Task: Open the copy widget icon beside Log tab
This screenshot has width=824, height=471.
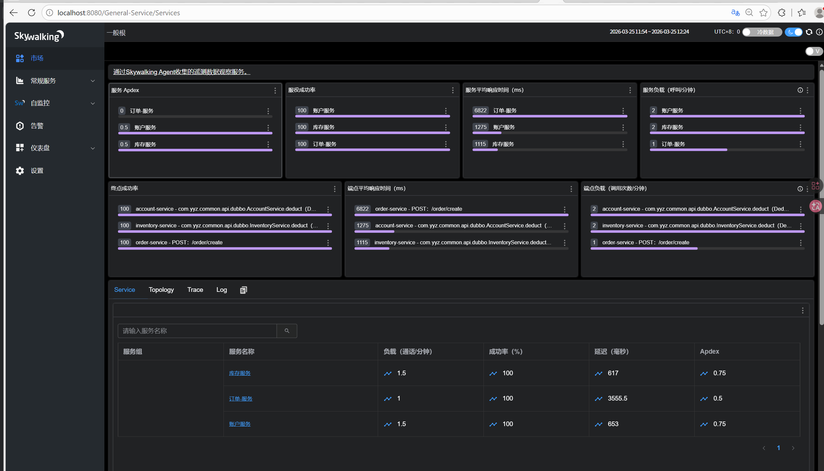Action: tap(243, 290)
